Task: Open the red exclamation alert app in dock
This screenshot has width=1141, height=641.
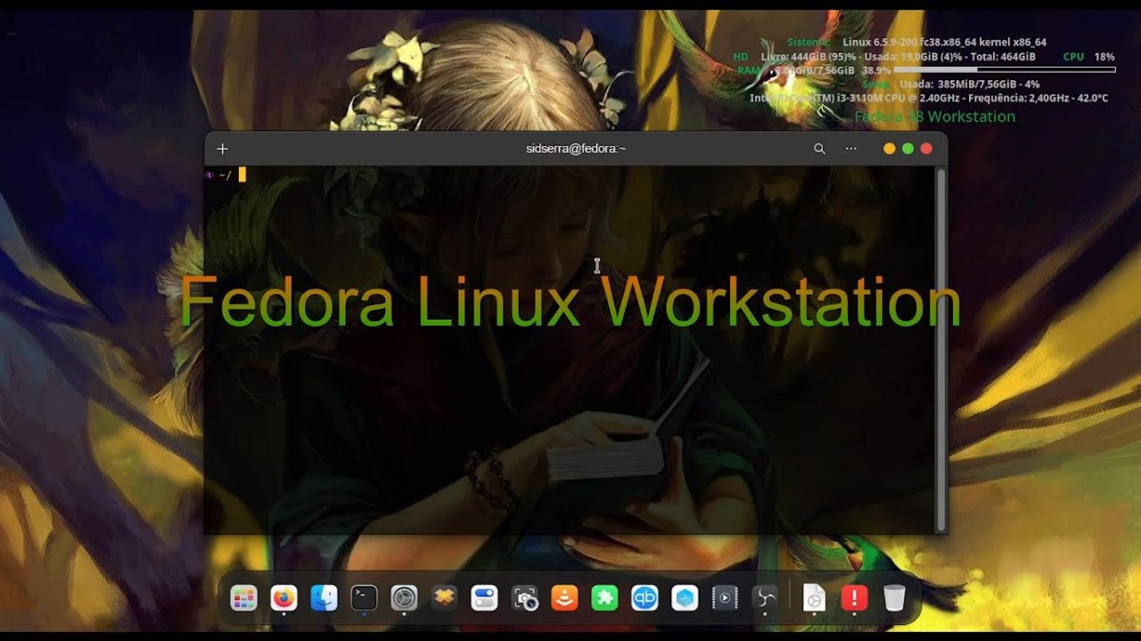Action: click(854, 598)
